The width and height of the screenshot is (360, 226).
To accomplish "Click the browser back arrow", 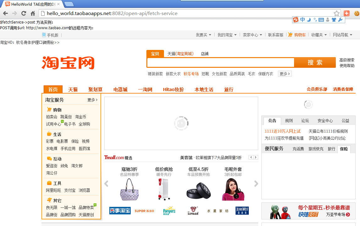I will [x=6, y=13].
